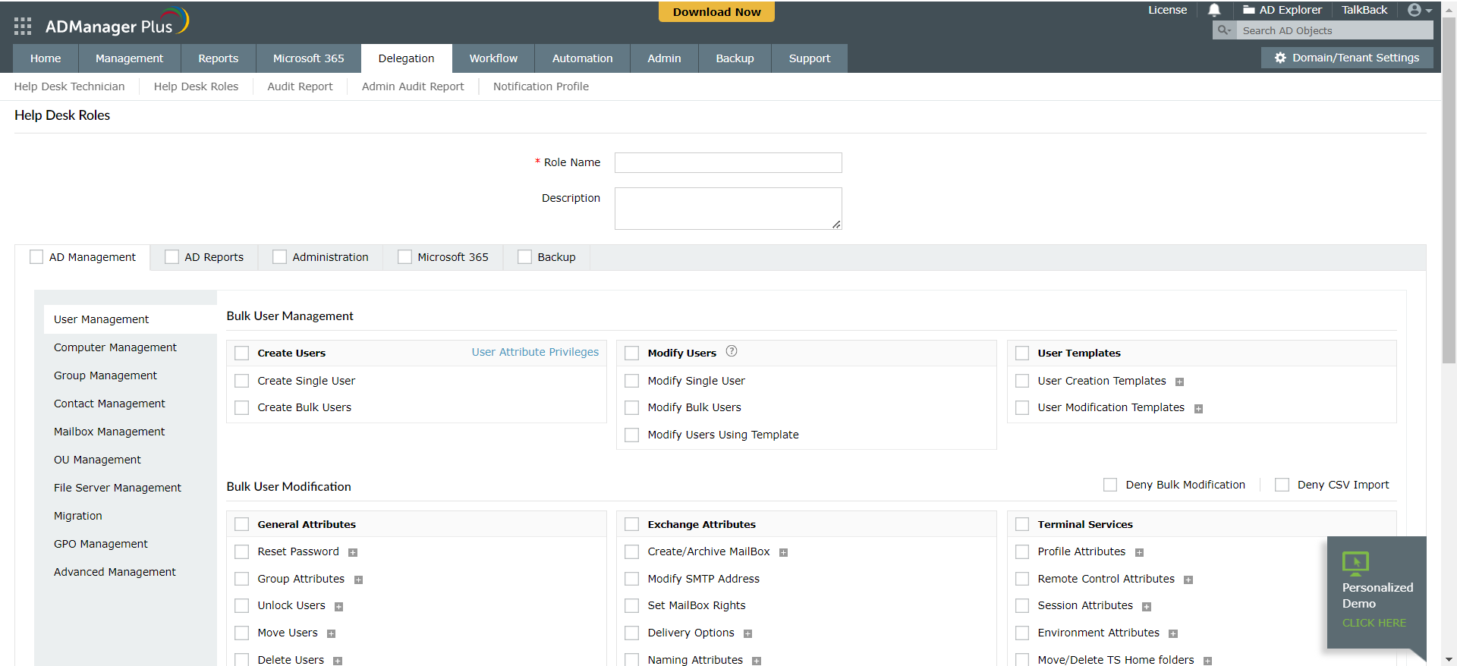Click into the Role Name field
The width and height of the screenshot is (1457, 666).
[728, 163]
